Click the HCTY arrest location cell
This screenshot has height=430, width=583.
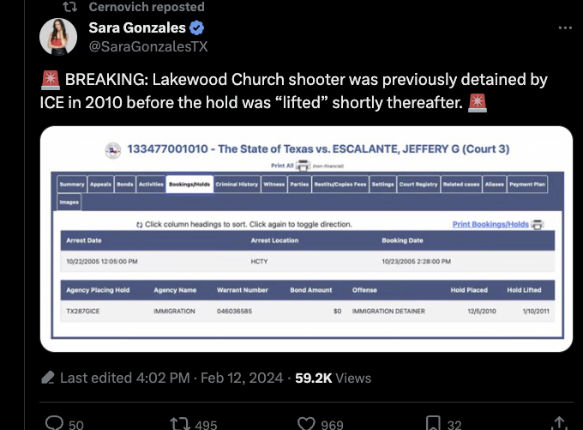click(x=259, y=262)
